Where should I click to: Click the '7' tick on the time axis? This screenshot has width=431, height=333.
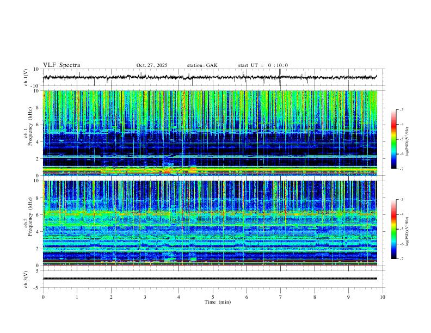click(x=281, y=297)
